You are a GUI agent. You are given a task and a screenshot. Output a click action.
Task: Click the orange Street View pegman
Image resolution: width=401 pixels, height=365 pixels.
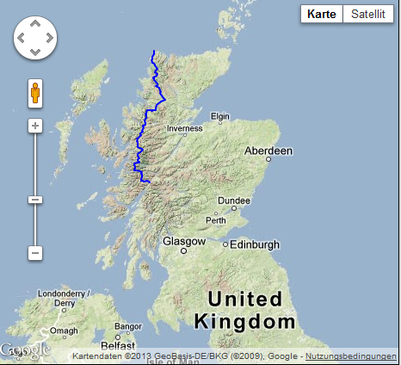pos(35,93)
